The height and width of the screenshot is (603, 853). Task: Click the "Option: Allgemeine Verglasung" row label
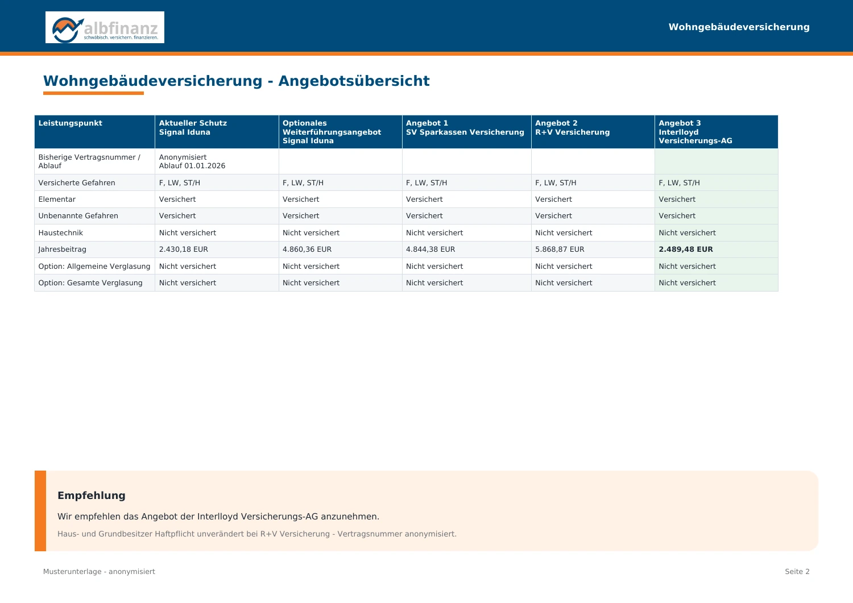(x=94, y=266)
